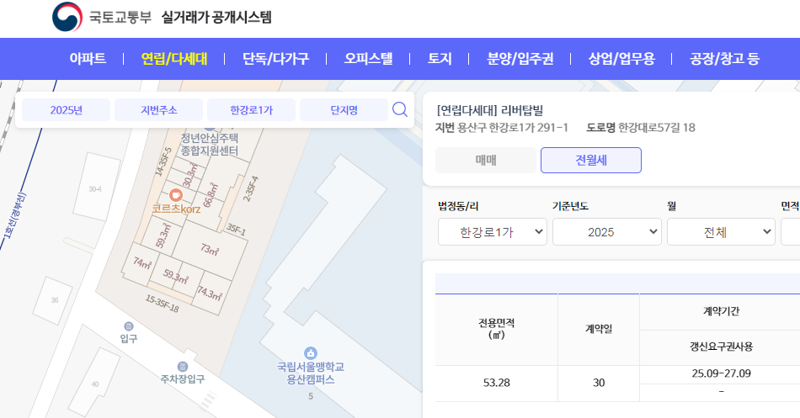Select the 2025년 search filter
800x418 pixels.
[67, 110]
